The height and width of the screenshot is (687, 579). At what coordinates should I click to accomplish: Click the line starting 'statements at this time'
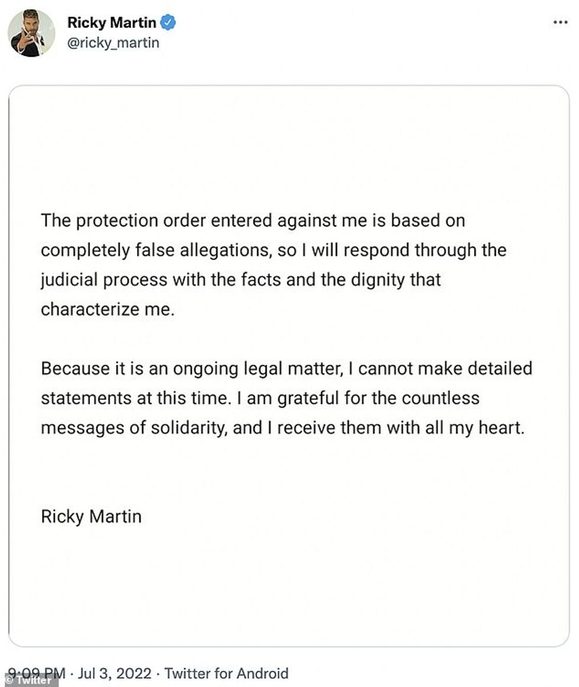(x=260, y=398)
